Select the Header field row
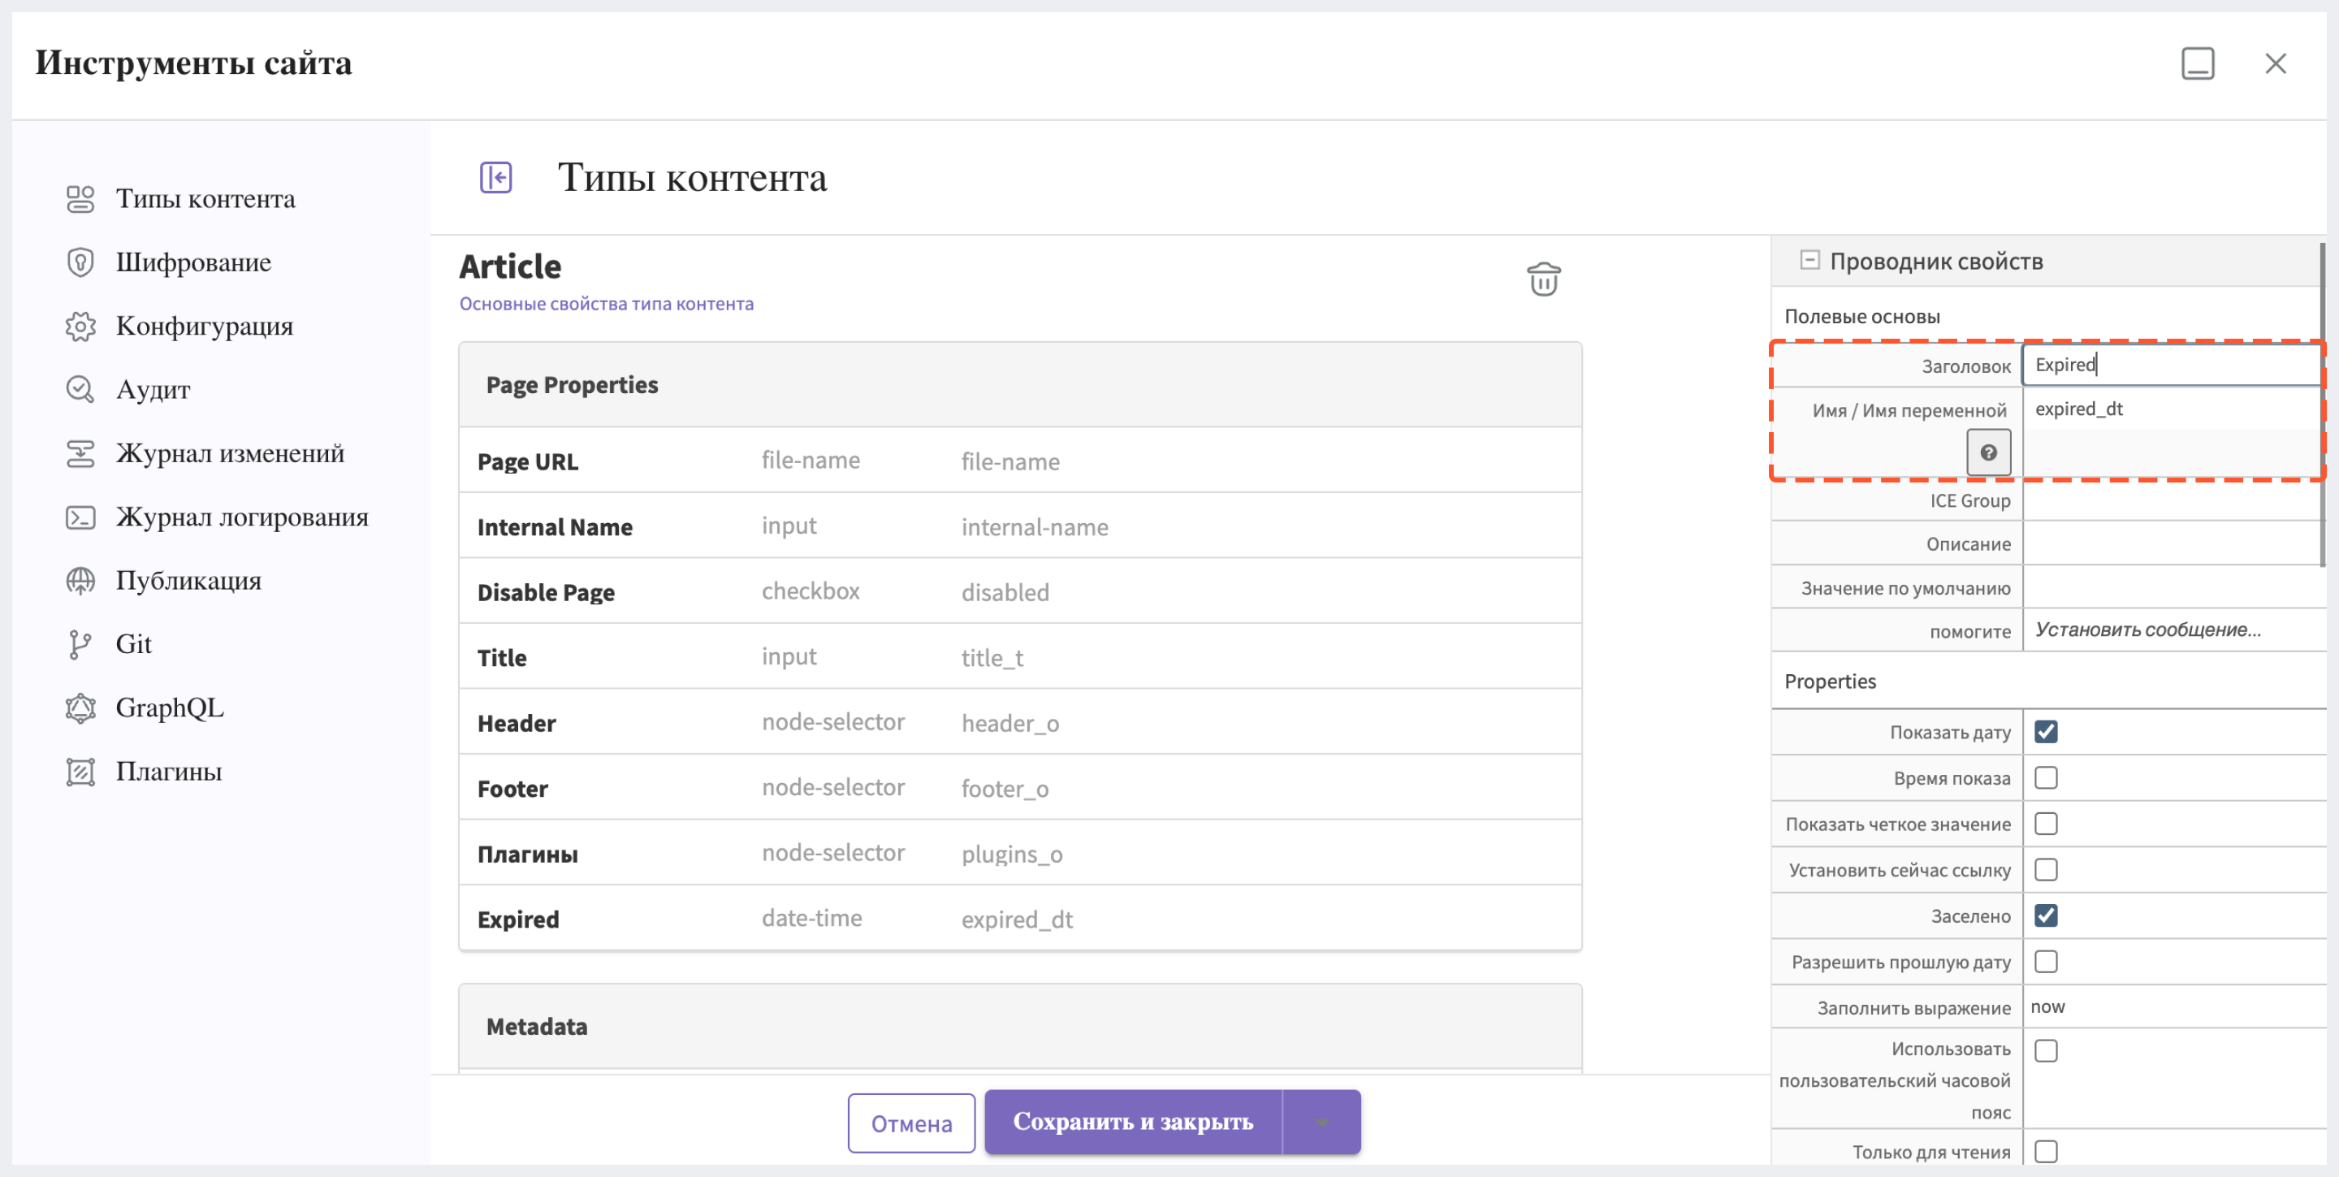This screenshot has width=2339, height=1177. click(x=1020, y=723)
